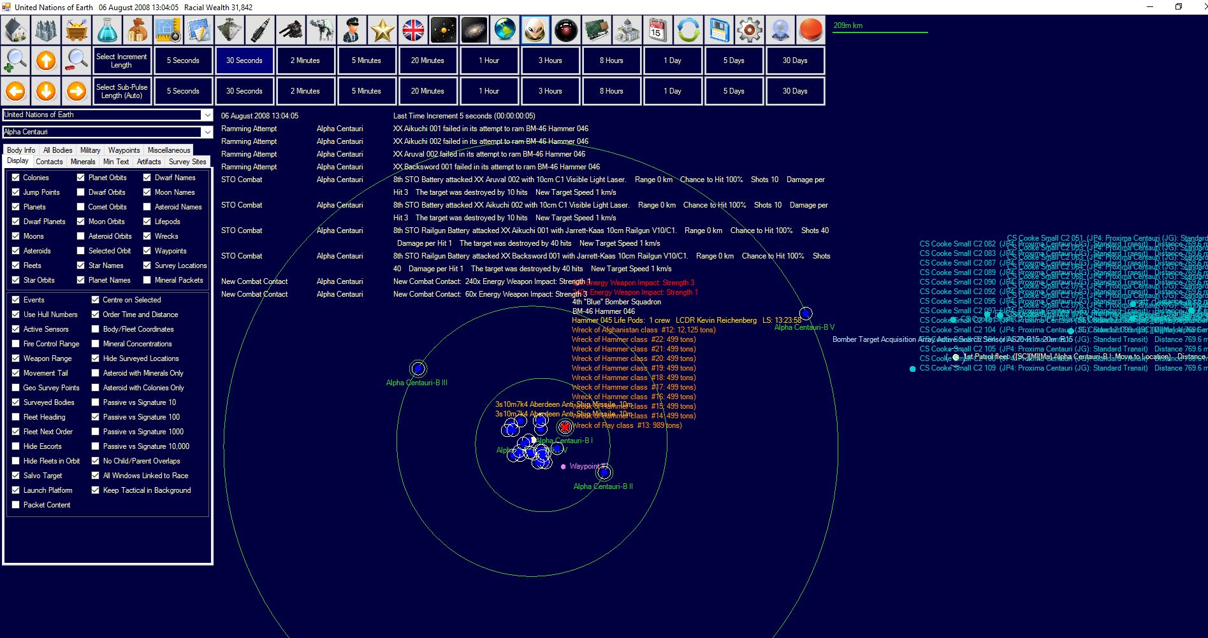Screen dimensions: 1208x638
Task: Zoom out of the system map
Action: (x=76, y=60)
